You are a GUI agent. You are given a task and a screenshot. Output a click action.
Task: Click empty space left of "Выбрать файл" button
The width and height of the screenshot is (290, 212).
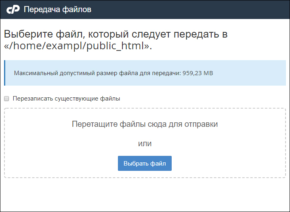coord(61,164)
